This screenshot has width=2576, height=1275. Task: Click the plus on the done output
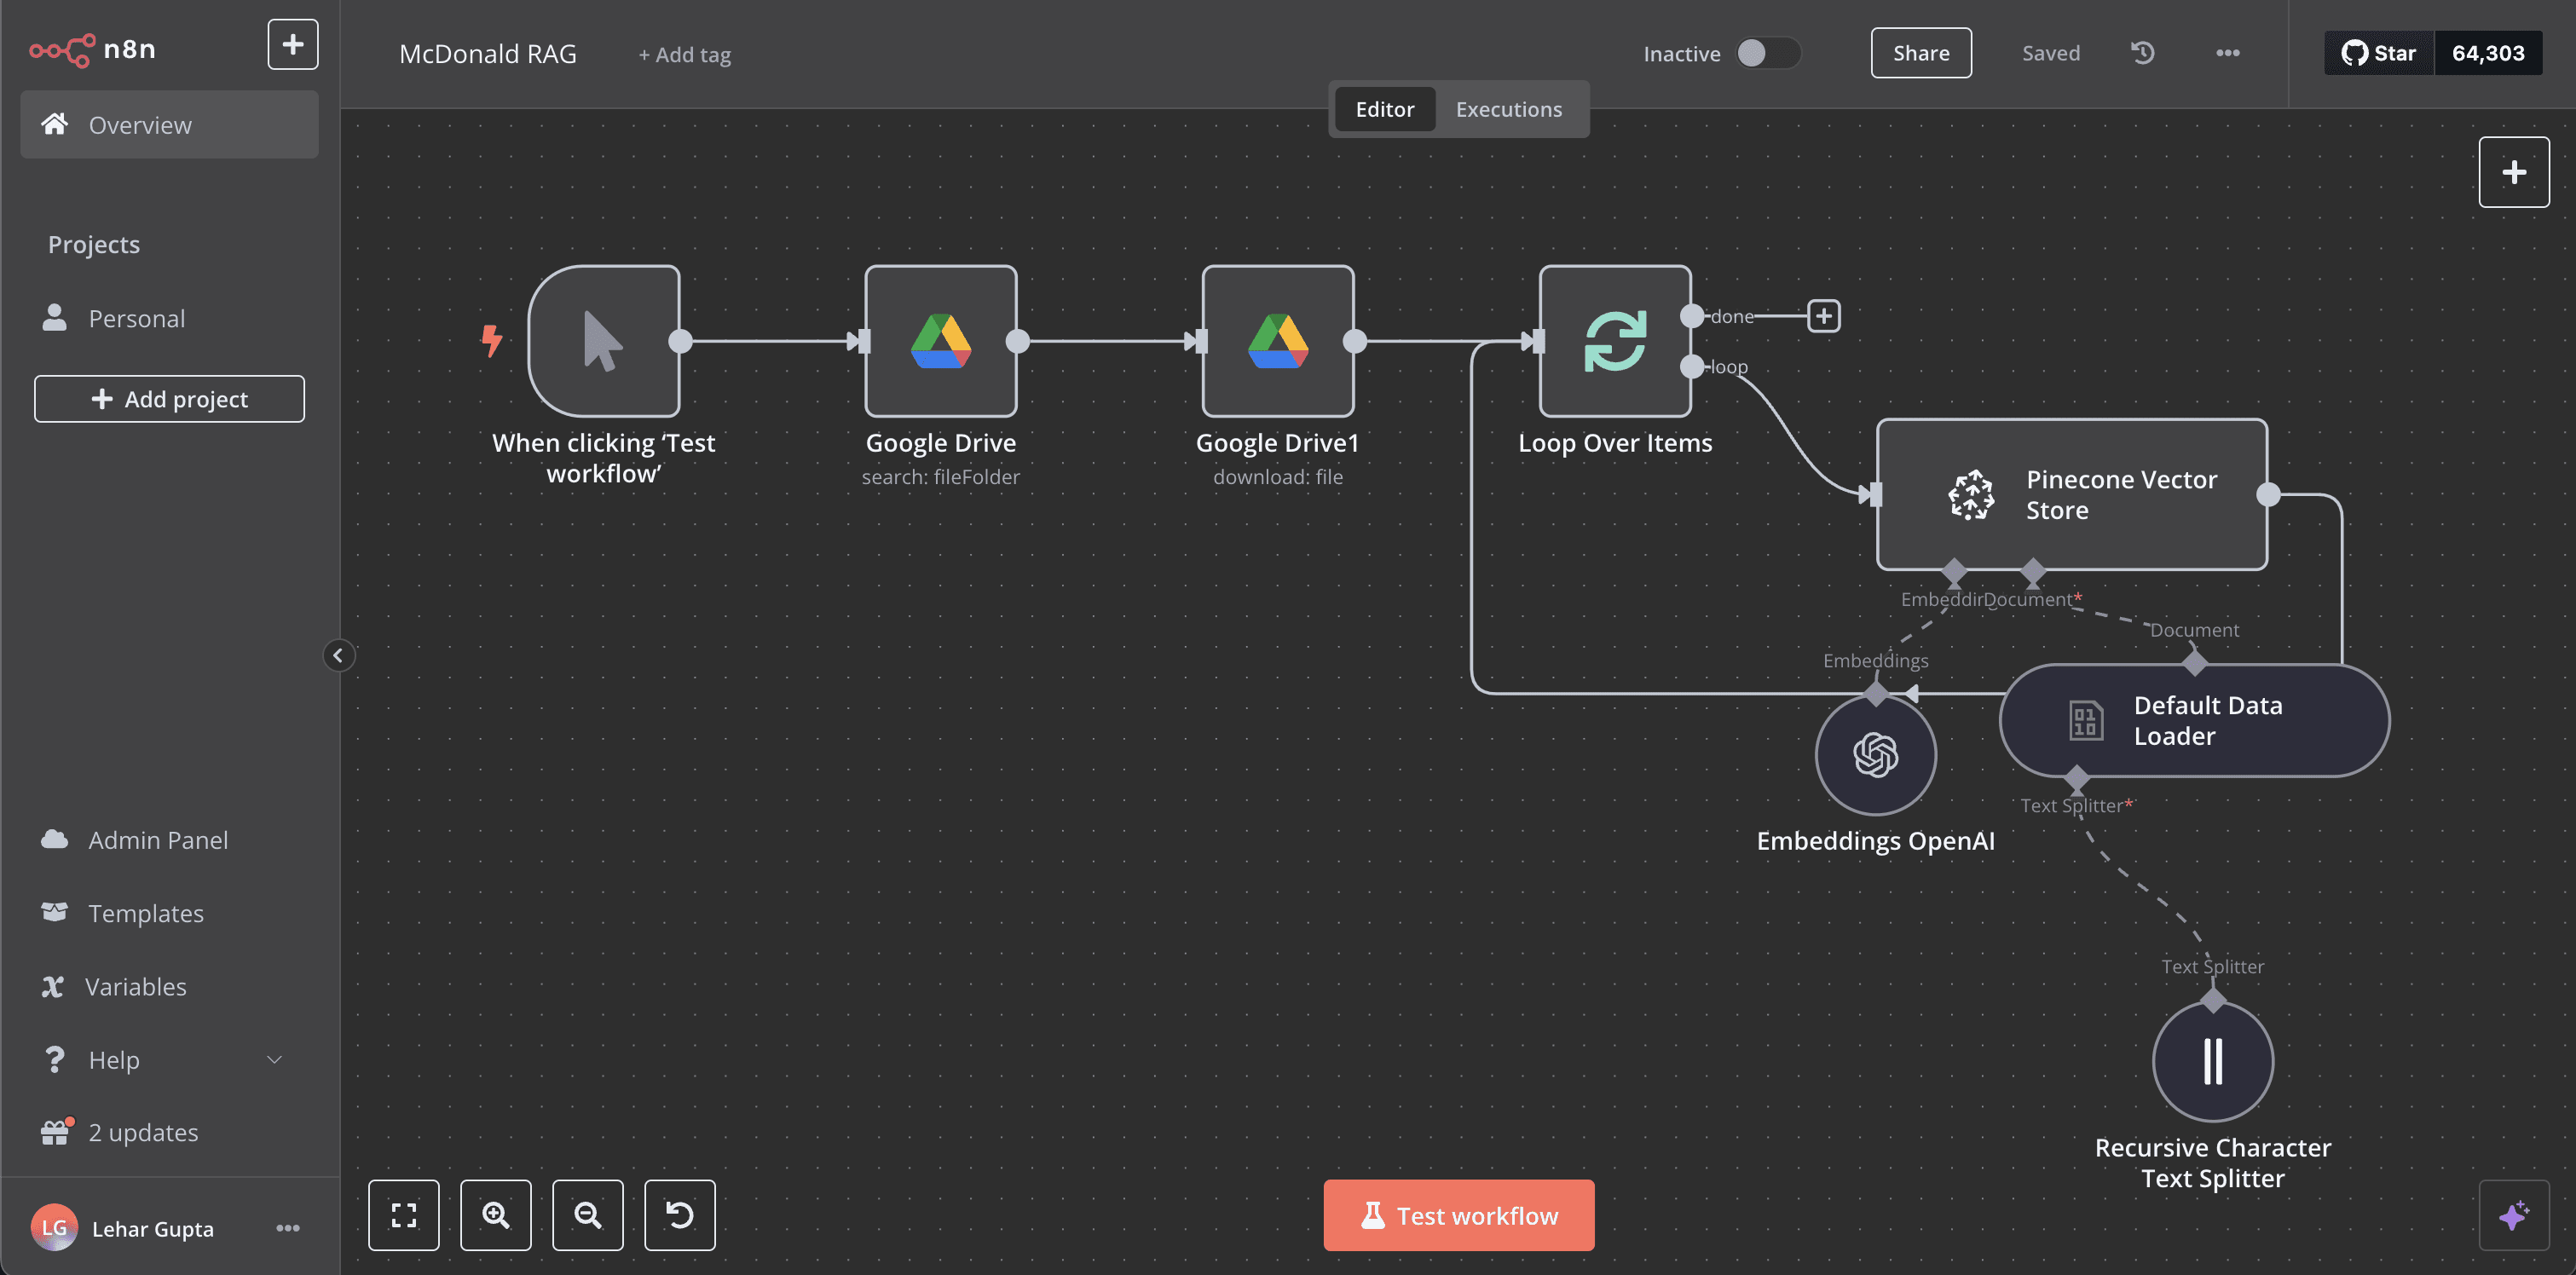pos(1824,316)
